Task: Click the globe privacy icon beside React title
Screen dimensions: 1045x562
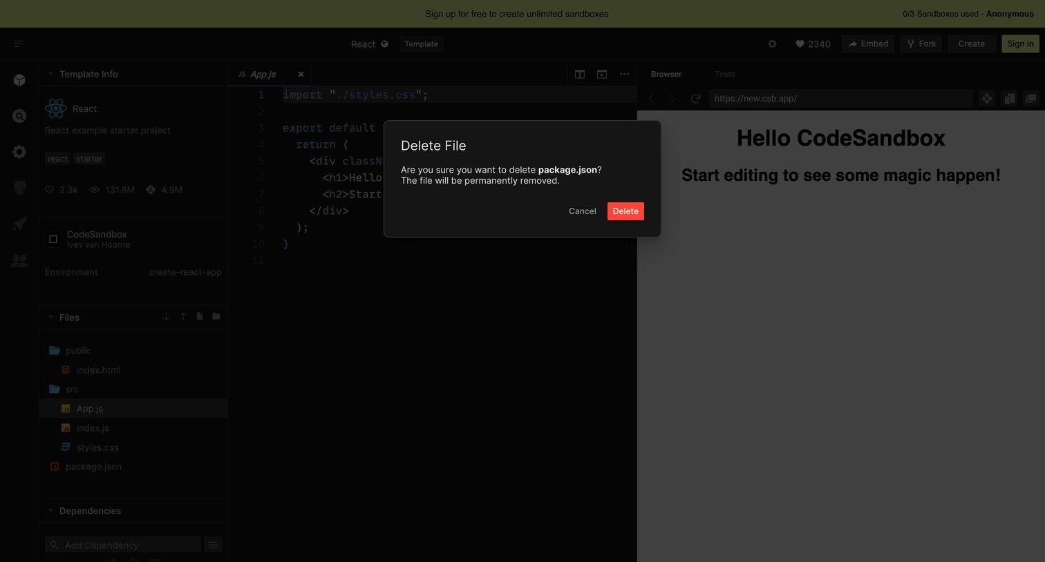Action: [x=384, y=44]
